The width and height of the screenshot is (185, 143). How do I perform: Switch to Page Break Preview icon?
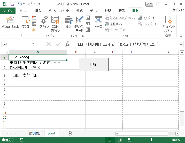129,140
